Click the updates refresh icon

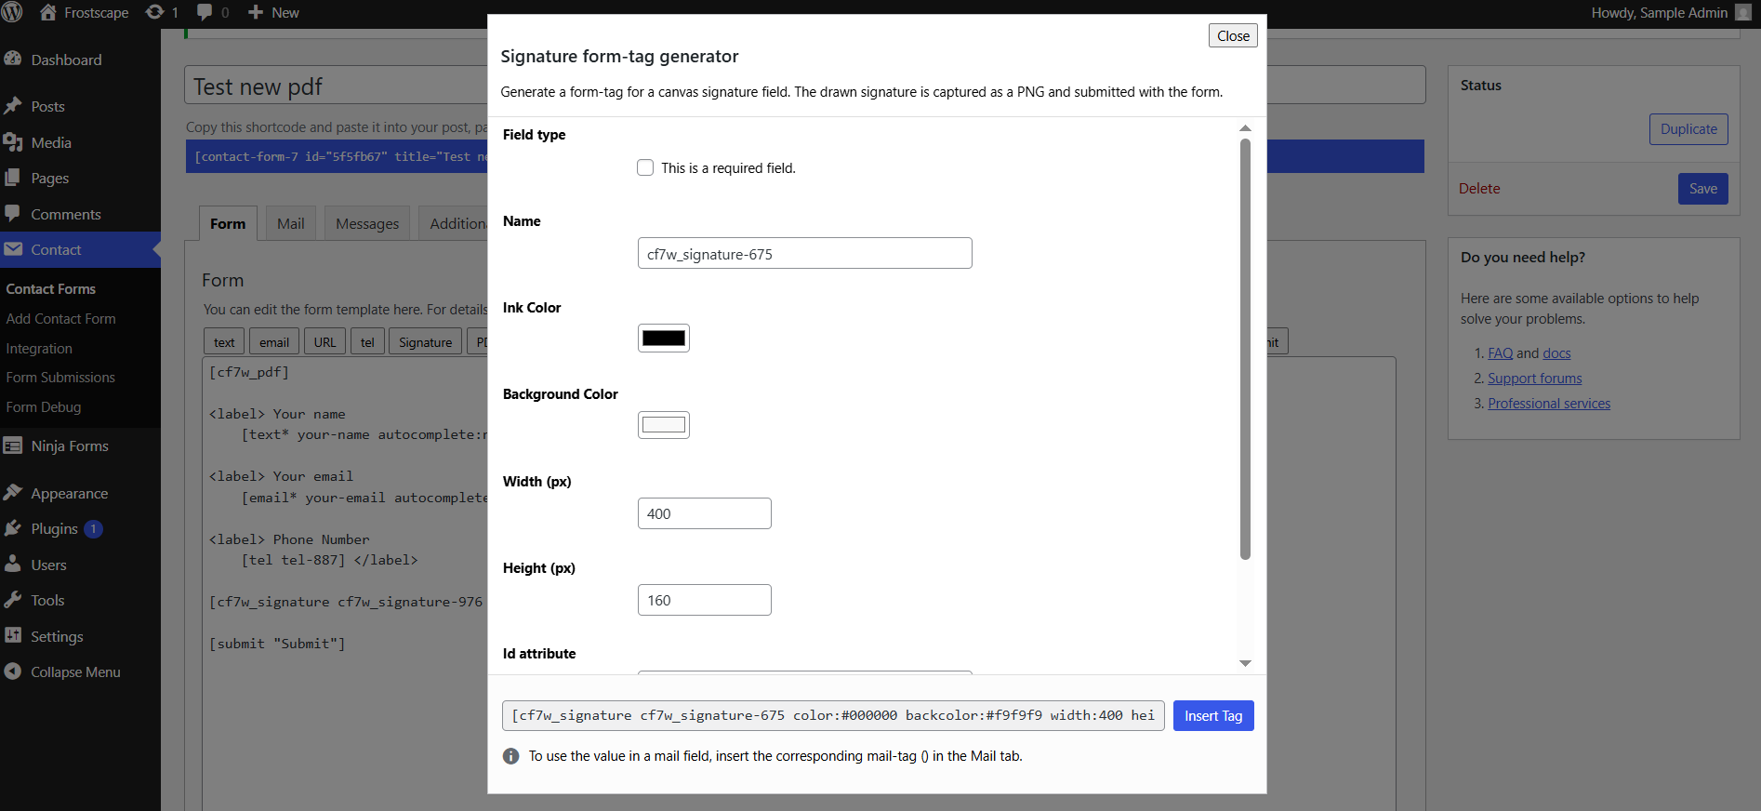(x=155, y=12)
